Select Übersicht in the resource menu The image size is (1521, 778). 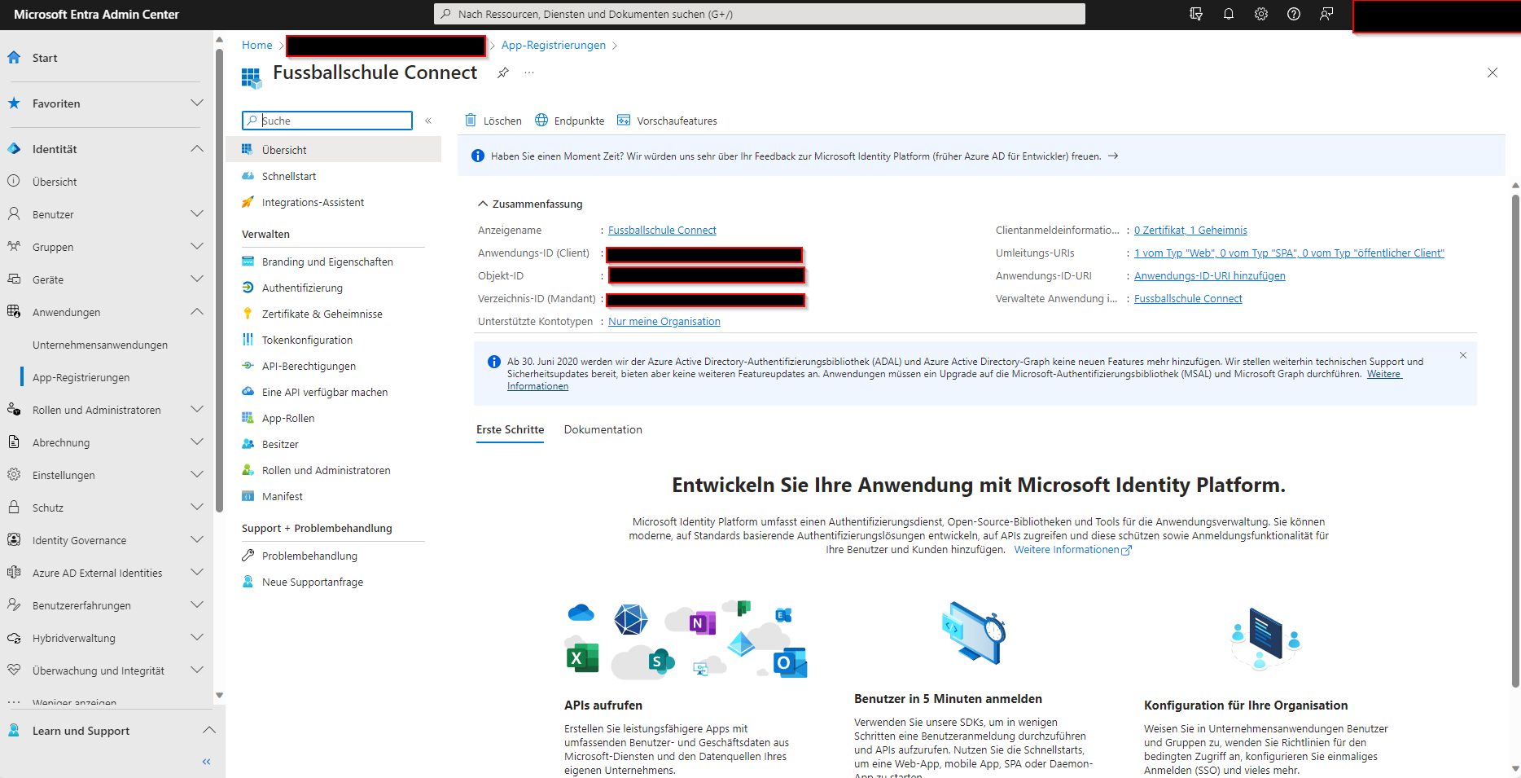(333, 150)
